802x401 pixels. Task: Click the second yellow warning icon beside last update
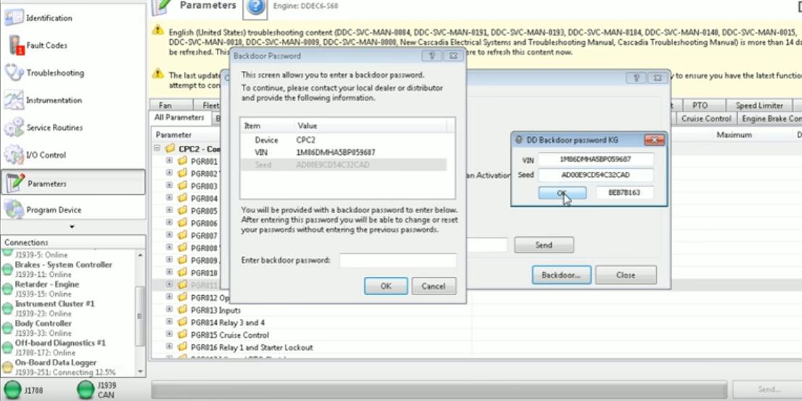[x=158, y=73]
